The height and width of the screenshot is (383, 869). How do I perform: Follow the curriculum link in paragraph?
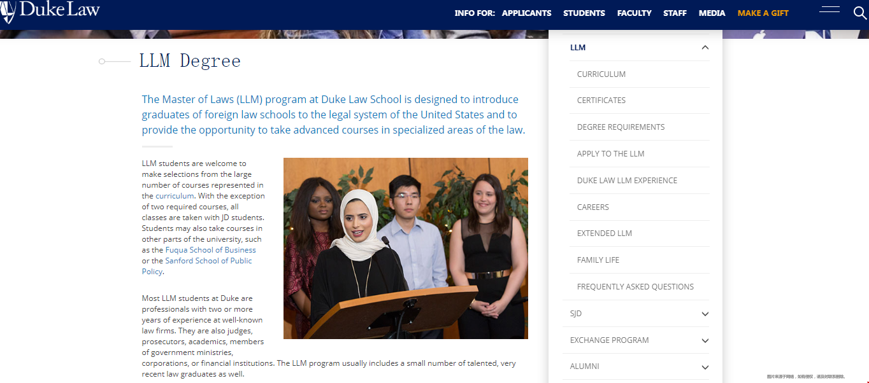(175, 196)
